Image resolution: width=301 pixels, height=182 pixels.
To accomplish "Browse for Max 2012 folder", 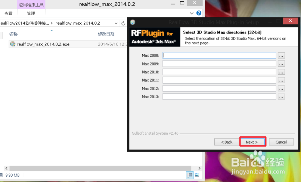I will pos(281,88).
